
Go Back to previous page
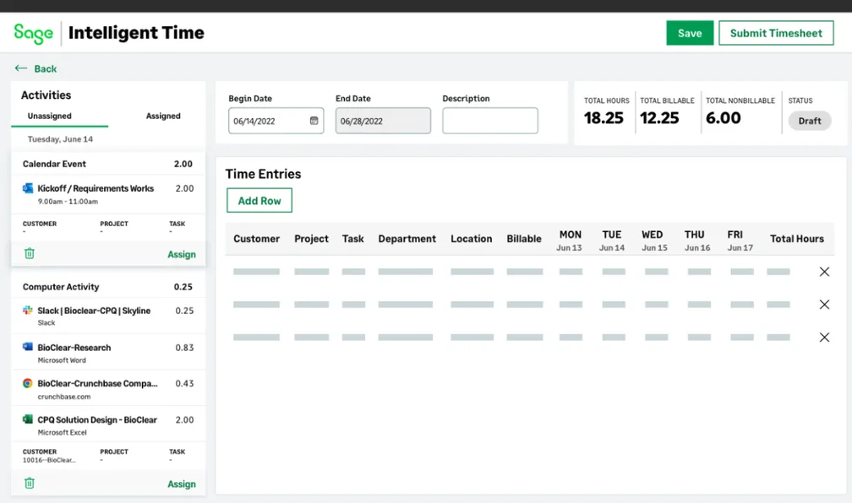[x=45, y=69]
